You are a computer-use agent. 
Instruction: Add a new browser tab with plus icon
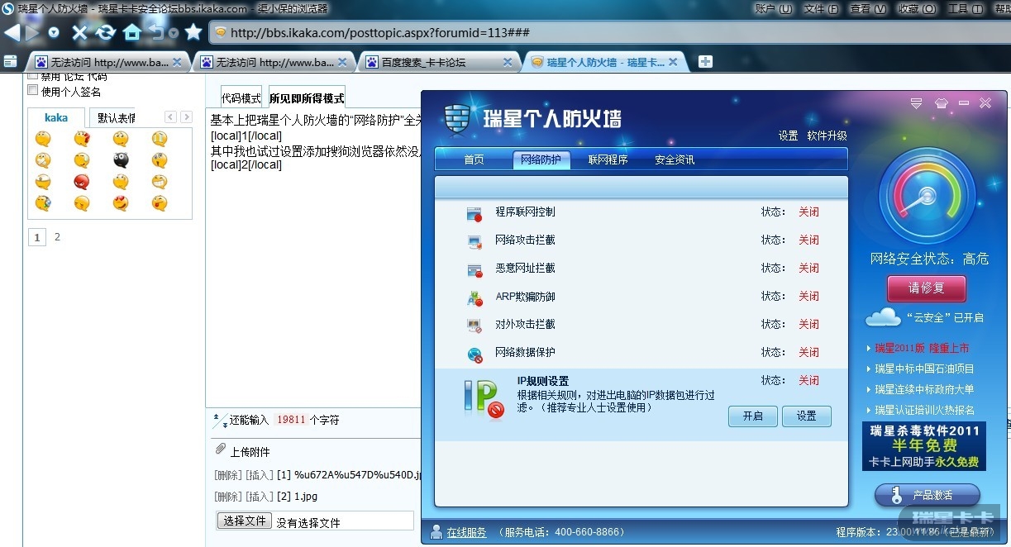(x=705, y=62)
